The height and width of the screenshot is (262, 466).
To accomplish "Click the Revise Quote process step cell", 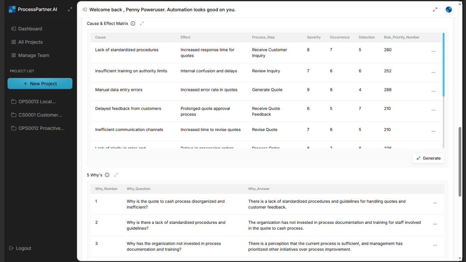I will [265, 130].
